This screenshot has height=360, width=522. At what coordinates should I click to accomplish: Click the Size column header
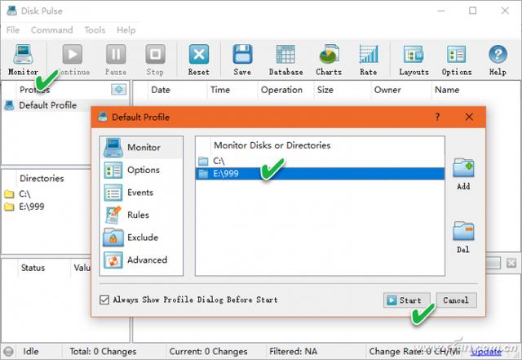pyautogui.click(x=343, y=90)
